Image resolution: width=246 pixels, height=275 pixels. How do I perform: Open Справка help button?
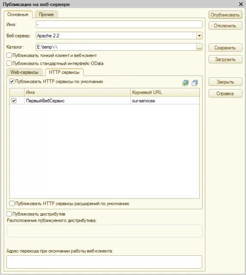coord(225,94)
